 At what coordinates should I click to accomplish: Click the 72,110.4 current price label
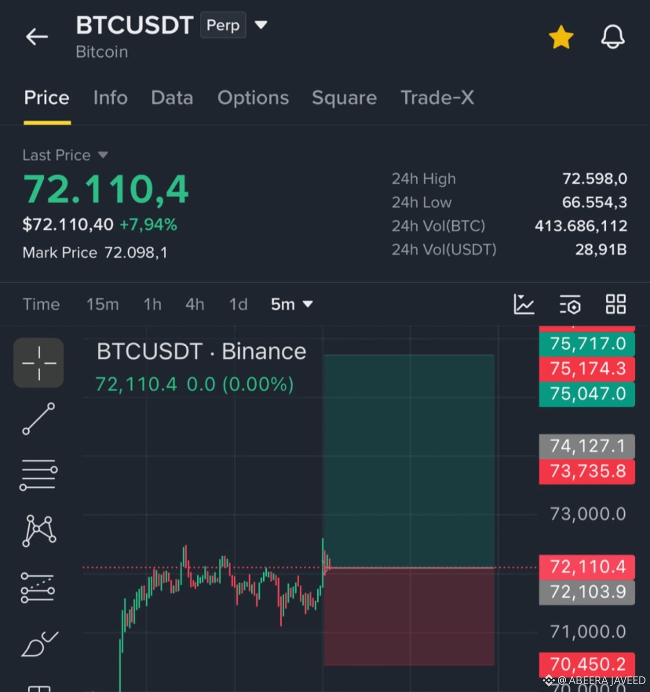[587, 567]
